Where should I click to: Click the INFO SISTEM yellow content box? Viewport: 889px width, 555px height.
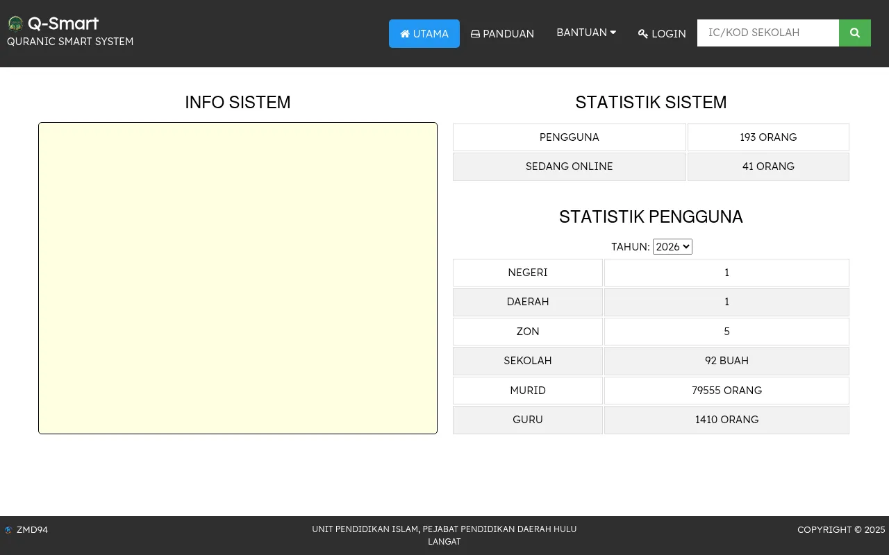(238, 278)
